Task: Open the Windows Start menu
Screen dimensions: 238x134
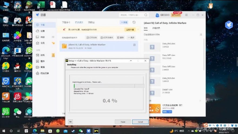Action: [4, 131]
